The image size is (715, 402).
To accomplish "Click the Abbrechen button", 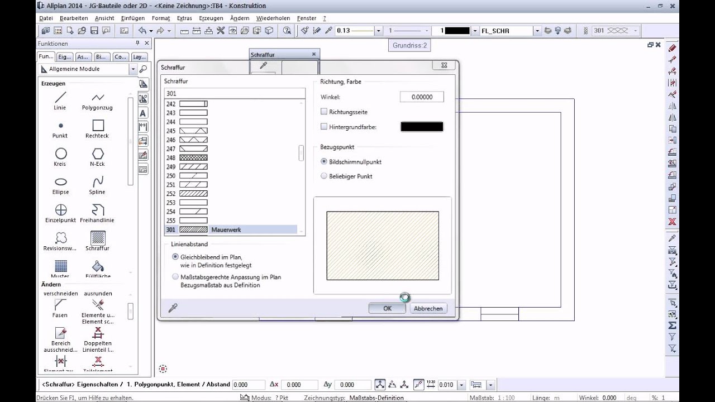I will [x=428, y=308].
